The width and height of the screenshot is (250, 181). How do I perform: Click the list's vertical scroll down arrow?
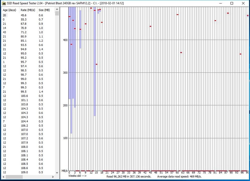click(x=57, y=172)
